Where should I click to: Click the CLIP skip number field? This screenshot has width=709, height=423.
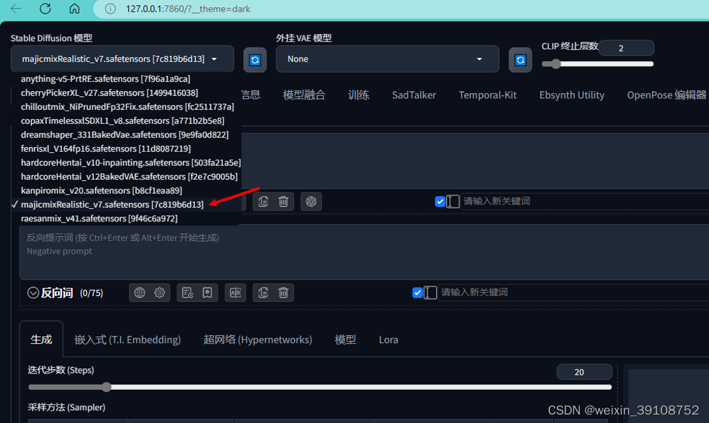(x=626, y=48)
